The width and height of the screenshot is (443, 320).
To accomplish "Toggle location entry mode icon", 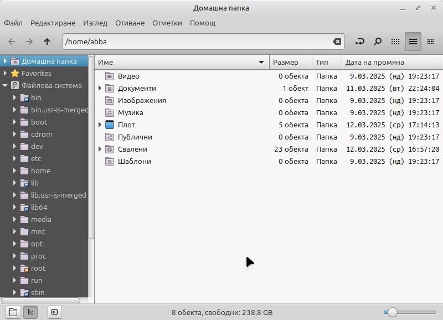I will click(x=359, y=42).
